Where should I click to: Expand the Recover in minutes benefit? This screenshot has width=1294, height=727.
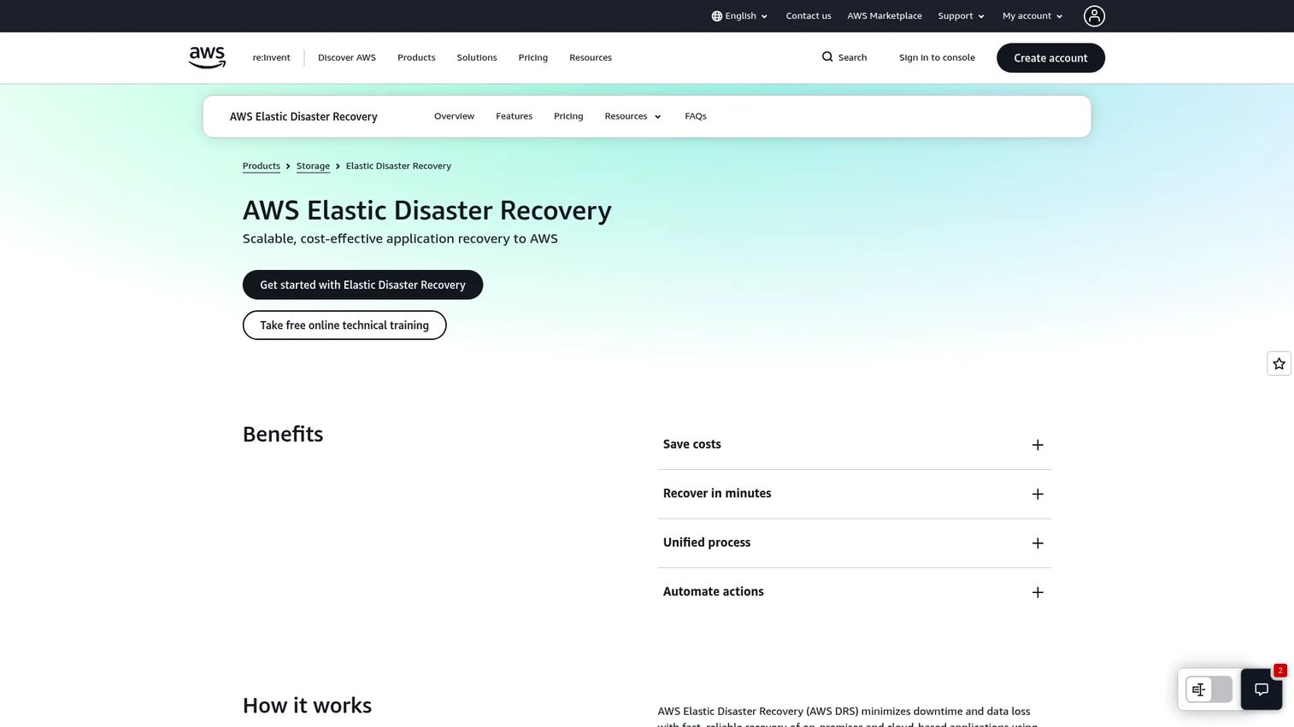coord(854,494)
